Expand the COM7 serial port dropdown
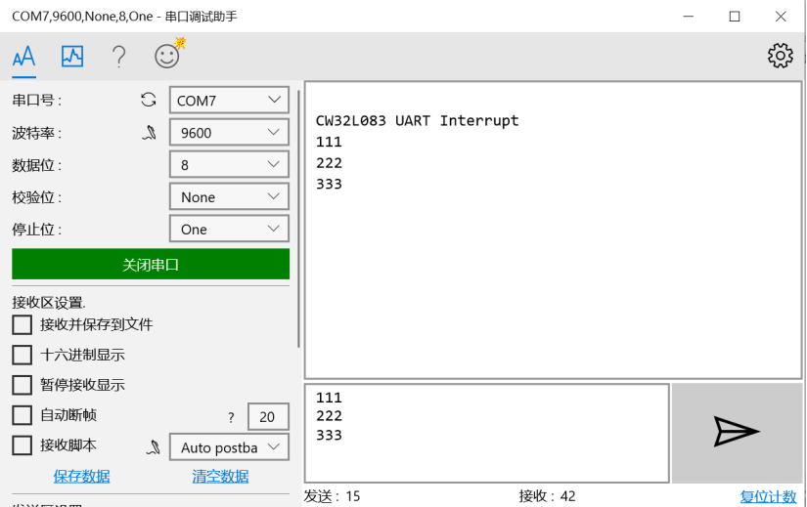 229,101
